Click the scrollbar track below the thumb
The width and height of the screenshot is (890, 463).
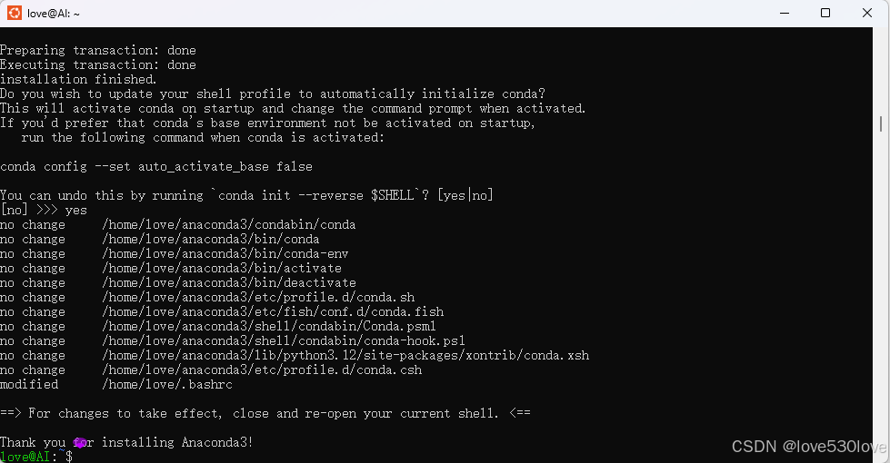point(881,295)
